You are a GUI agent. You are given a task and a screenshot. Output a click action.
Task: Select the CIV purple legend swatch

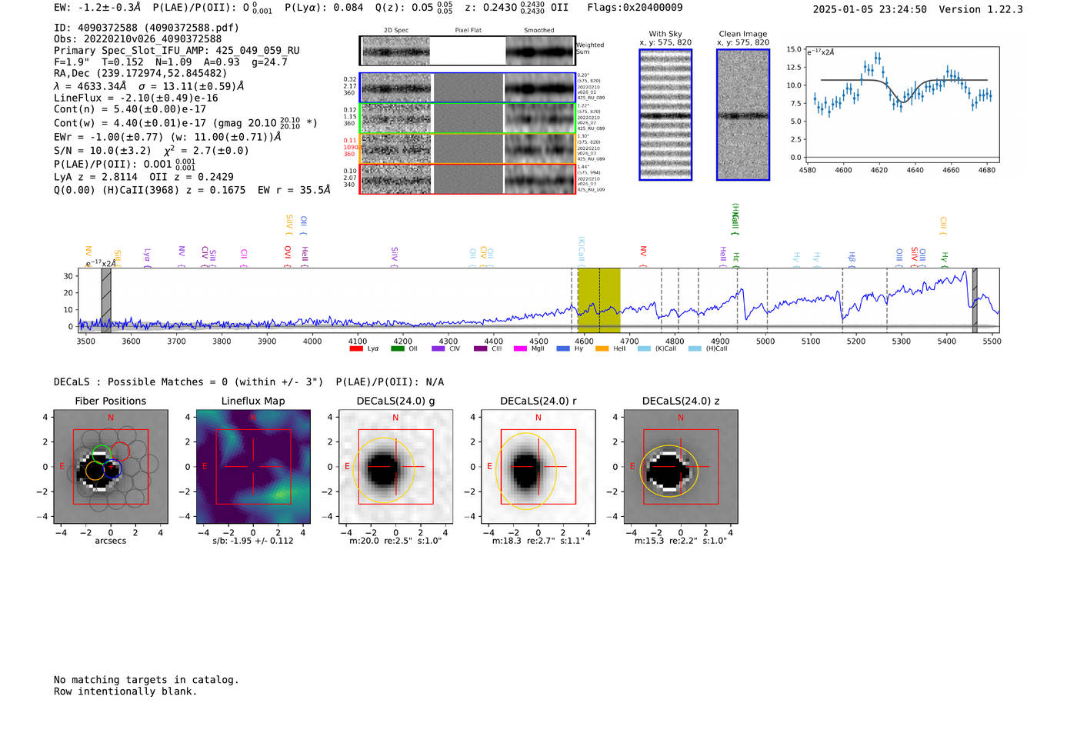pyautogui.click(x=438, y=349)
